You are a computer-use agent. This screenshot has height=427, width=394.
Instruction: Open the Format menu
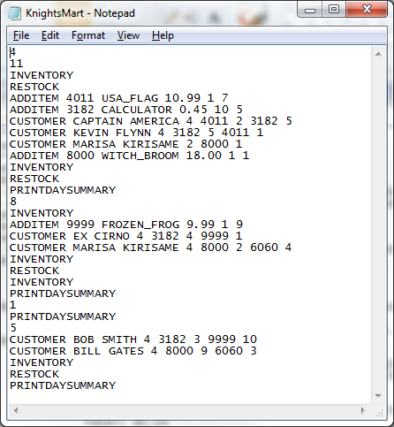click(88, 35)
